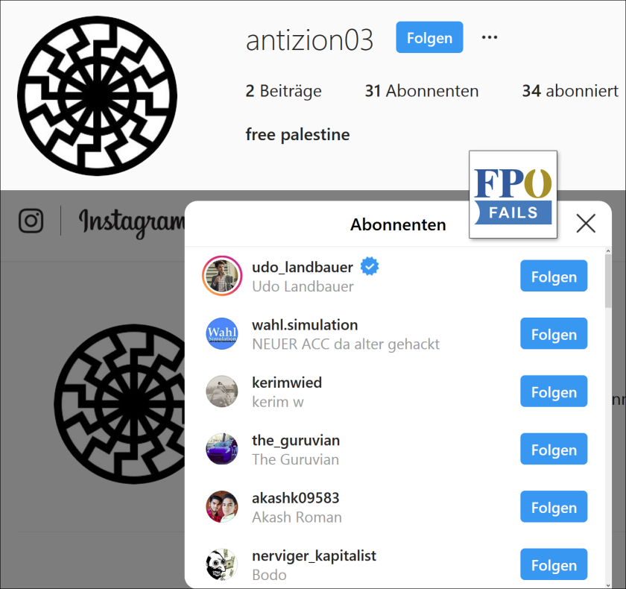
Task: Click the Instagram camera logo icon
Action: [31, 221]
